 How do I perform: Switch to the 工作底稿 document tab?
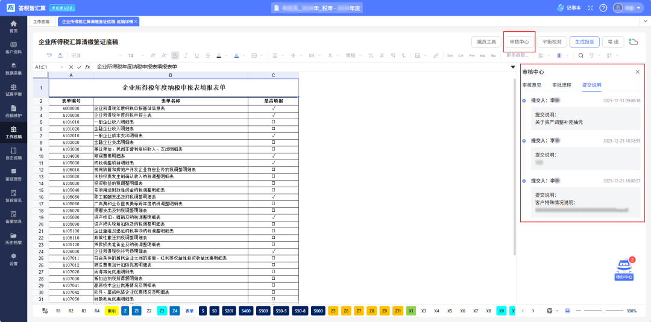coord(42,22)
